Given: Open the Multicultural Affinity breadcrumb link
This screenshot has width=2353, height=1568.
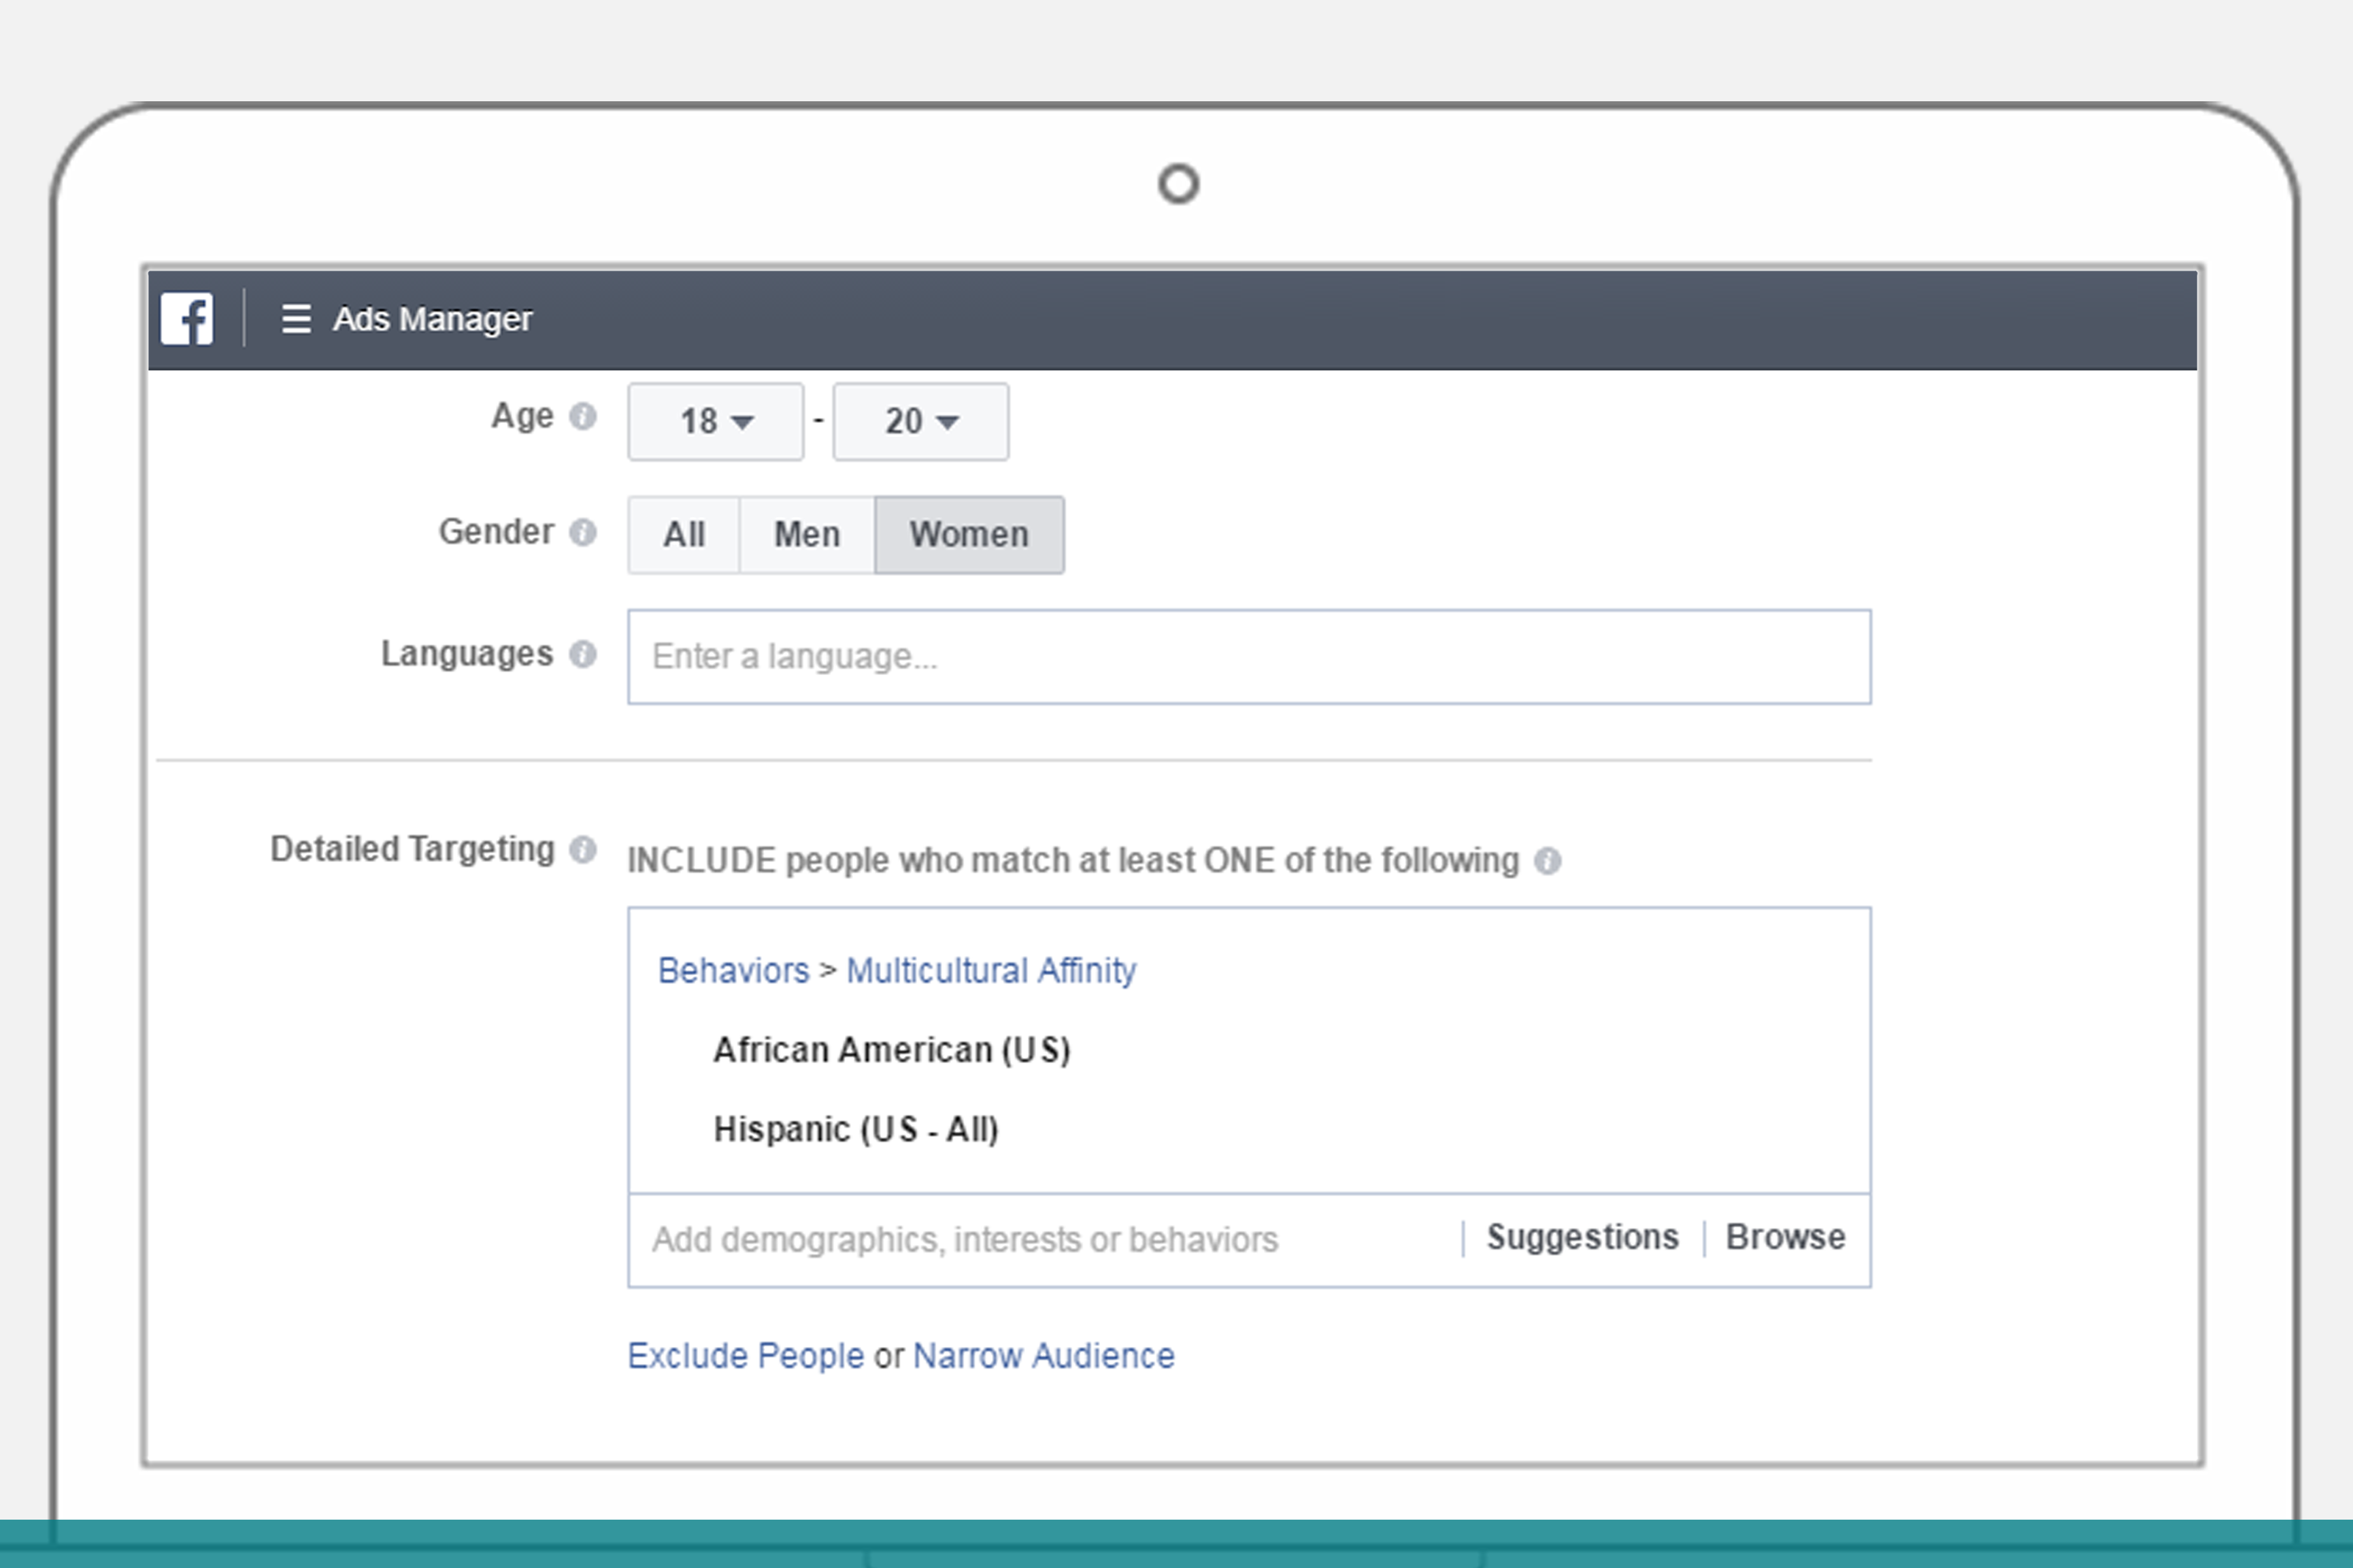Looking at the screenshot, I should pyautogui.click(x=992, y=971).
